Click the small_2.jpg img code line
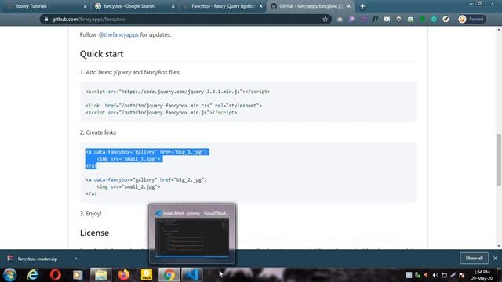This screenshot has height=282, width=502. click(x=129, y=186)
